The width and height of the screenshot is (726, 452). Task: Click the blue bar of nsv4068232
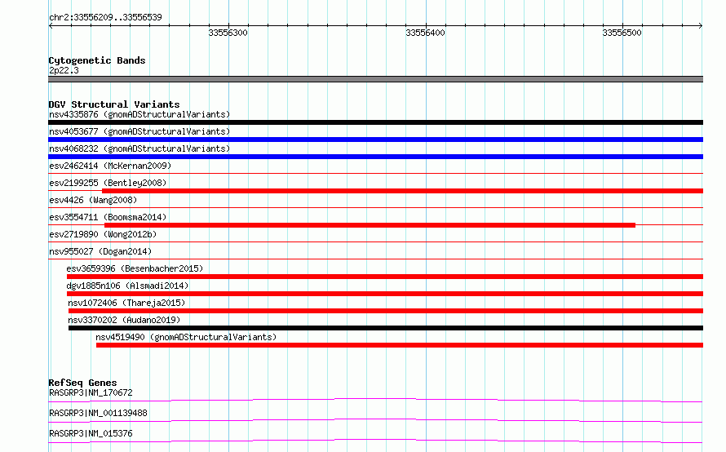pyautogui.click(x=375, y=157)
